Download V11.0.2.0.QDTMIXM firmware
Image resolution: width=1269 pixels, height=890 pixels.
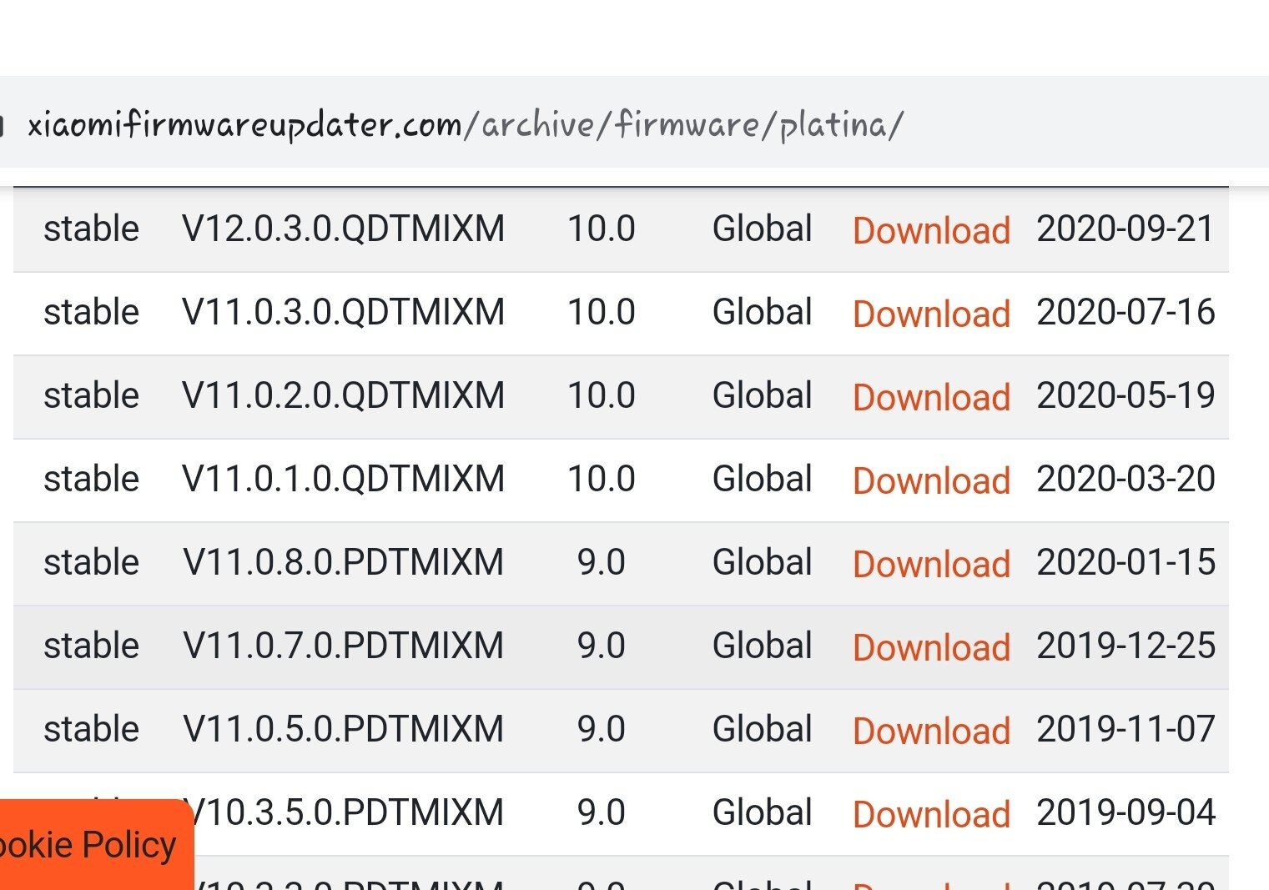(x=931, y=397)
